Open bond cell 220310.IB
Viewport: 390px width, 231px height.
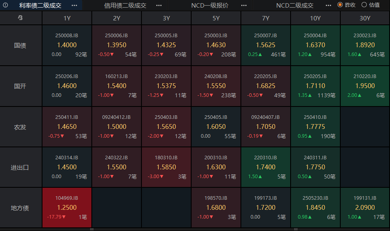pos(266,167)
